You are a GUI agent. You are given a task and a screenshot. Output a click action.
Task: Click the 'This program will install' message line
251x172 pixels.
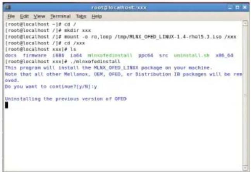108,68
